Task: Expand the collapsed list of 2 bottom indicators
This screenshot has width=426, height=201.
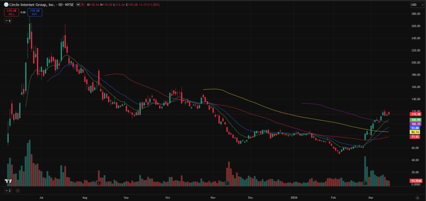Action: point(8,190)
